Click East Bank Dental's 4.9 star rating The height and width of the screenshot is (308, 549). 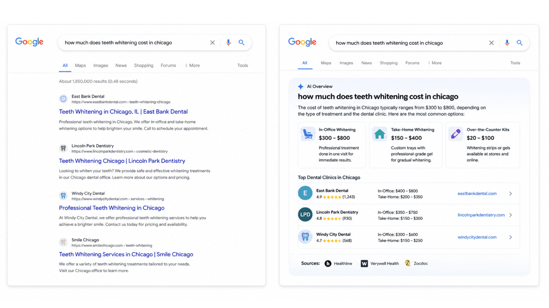click(x=332, y=197)
